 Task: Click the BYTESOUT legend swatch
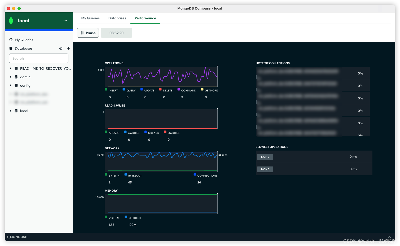pos(126,175)
